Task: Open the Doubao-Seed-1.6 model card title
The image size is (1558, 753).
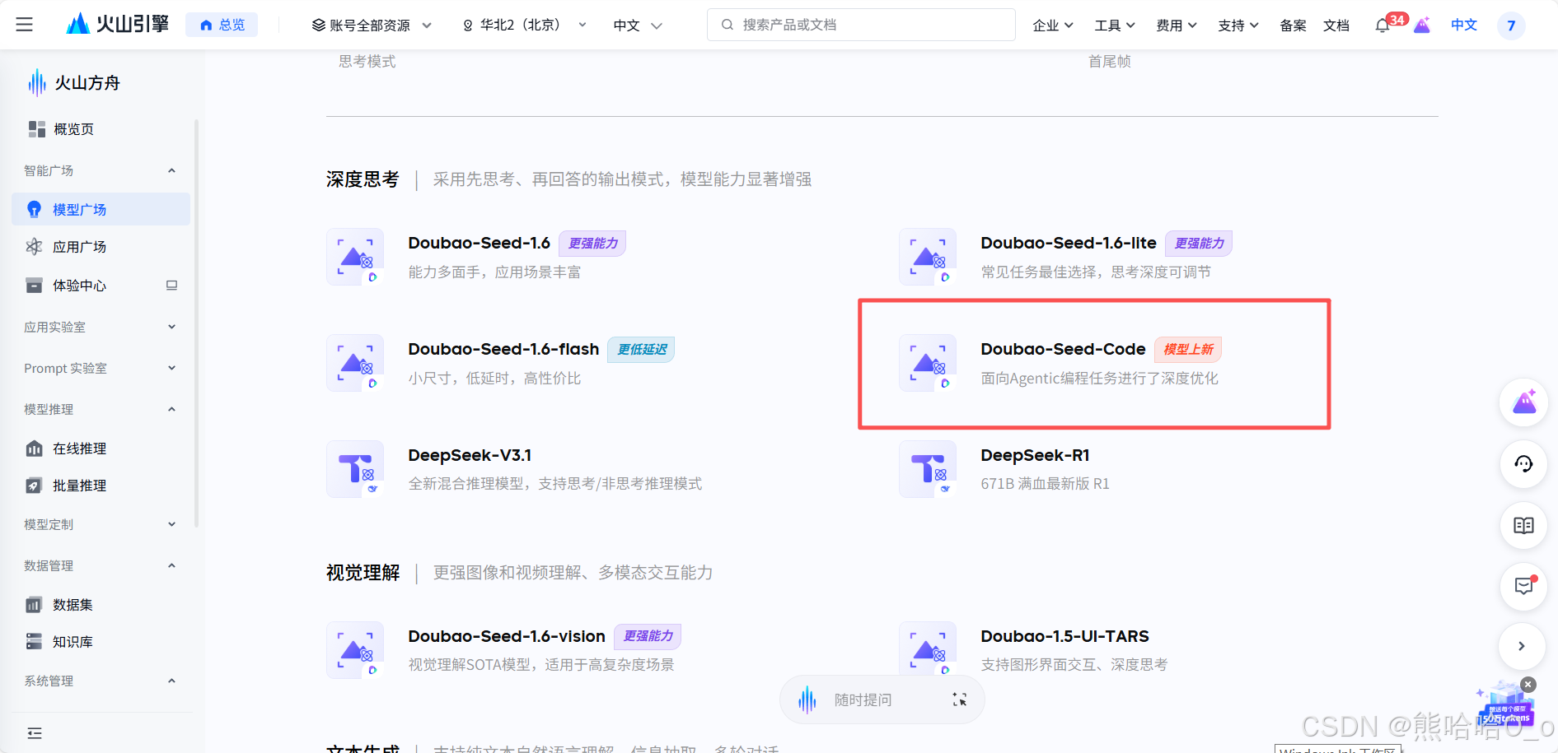Action: click(479, 243)
